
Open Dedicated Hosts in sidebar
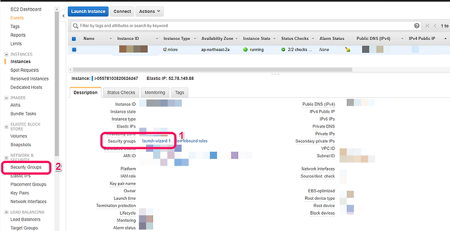(x=26, y=87)
